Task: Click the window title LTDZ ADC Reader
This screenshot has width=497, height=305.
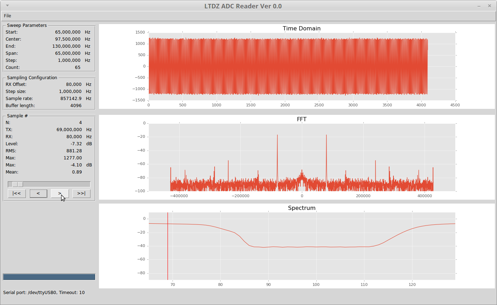Action: tap(243, 6)
